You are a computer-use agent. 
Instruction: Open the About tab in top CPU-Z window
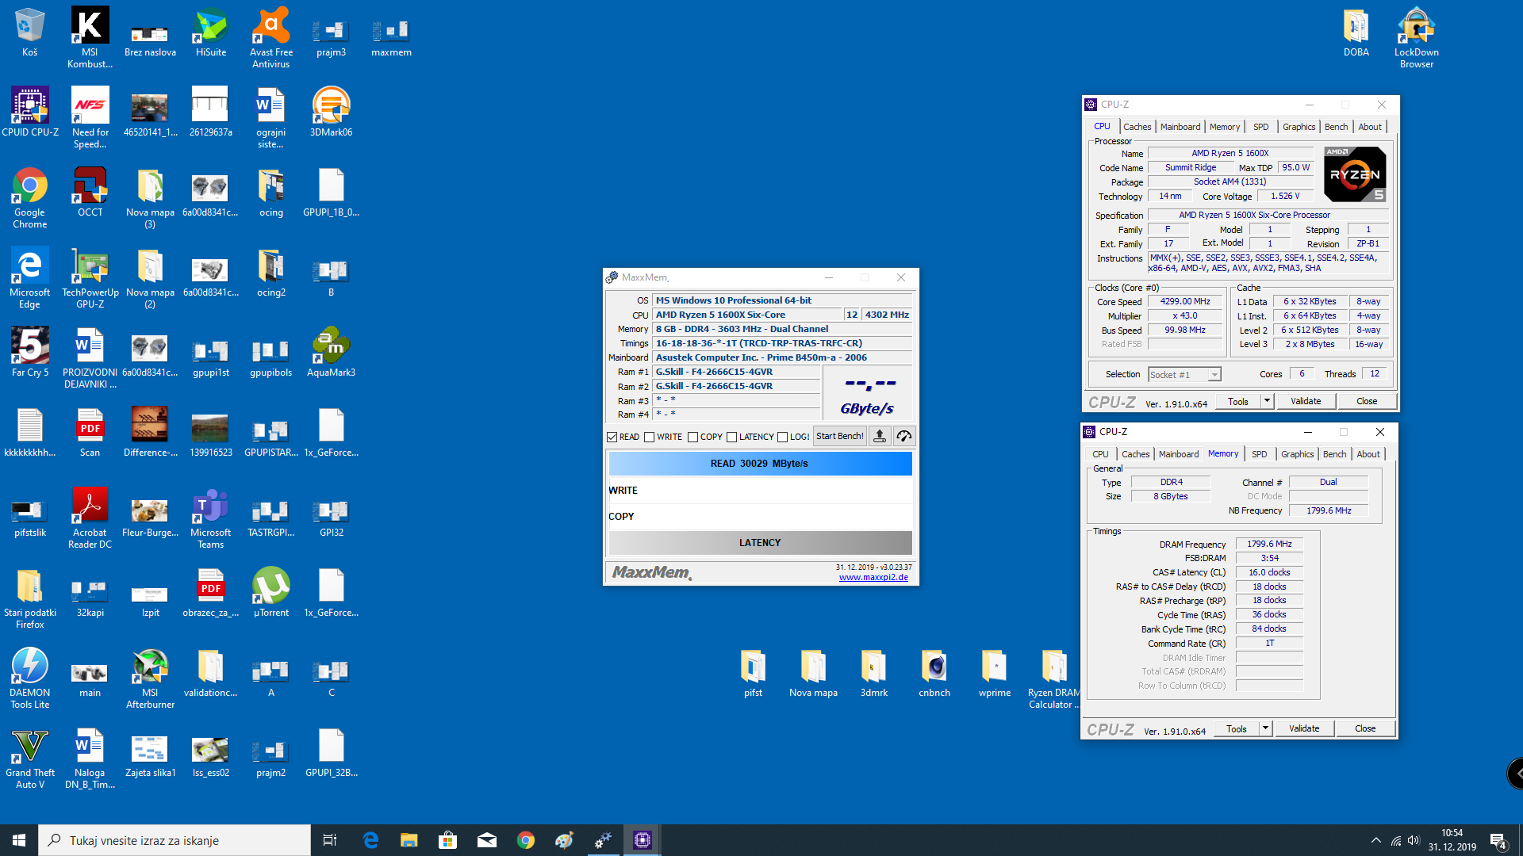click(x=1370, y=127)
